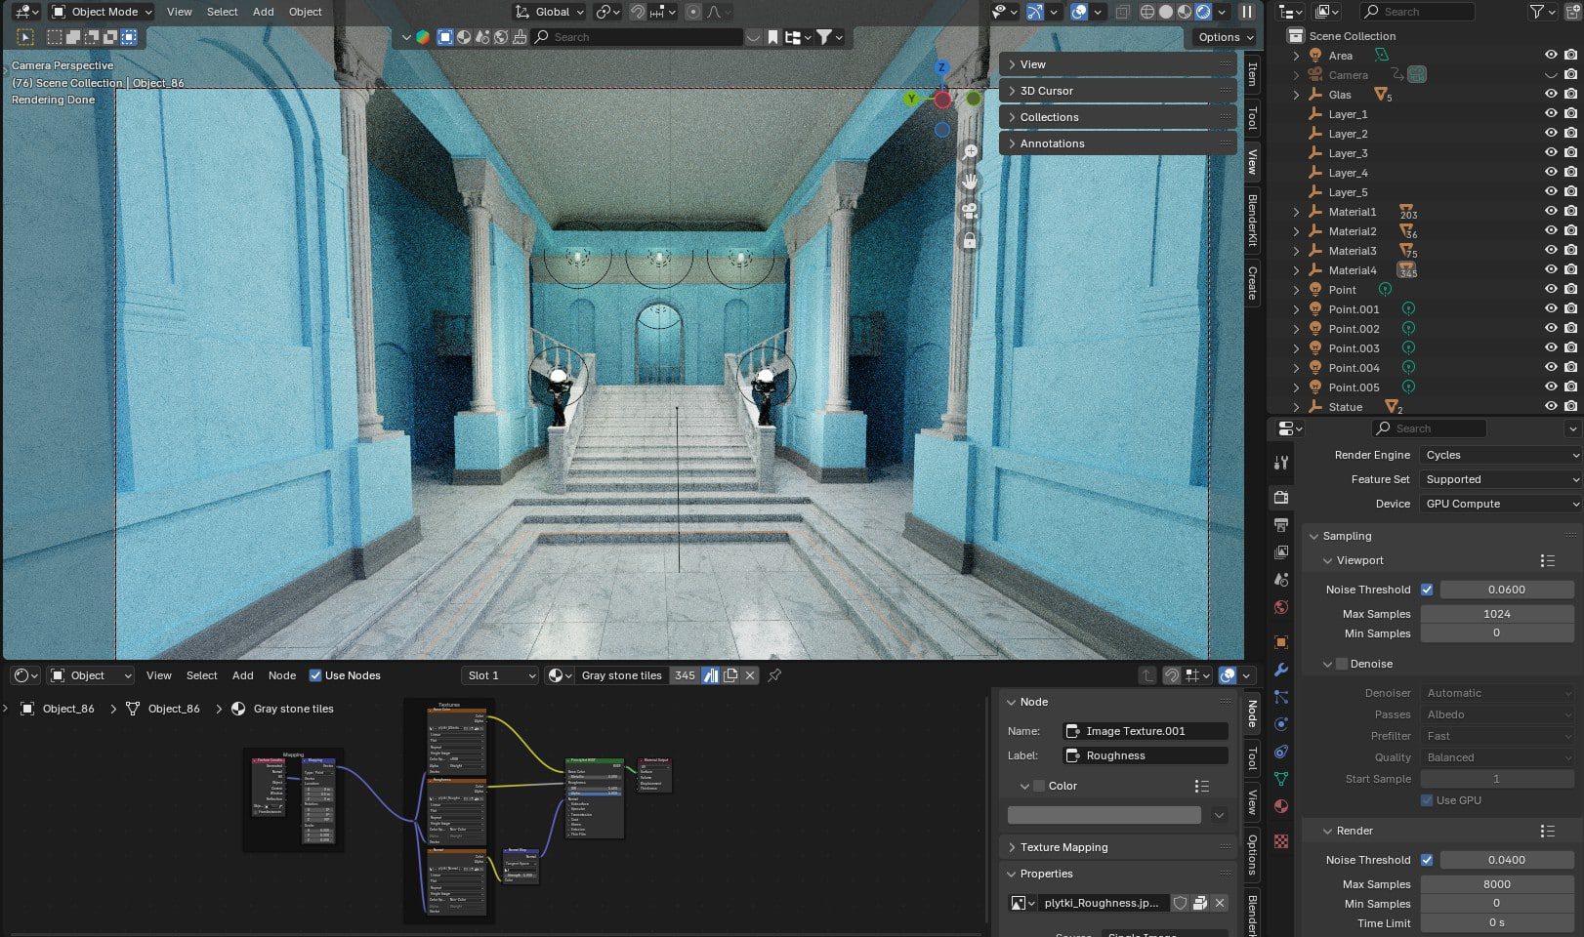This screenshot has height=937, width=1584.
Task: Unlink the Gray stone tiles material
Action: click(x=749, y=675)
